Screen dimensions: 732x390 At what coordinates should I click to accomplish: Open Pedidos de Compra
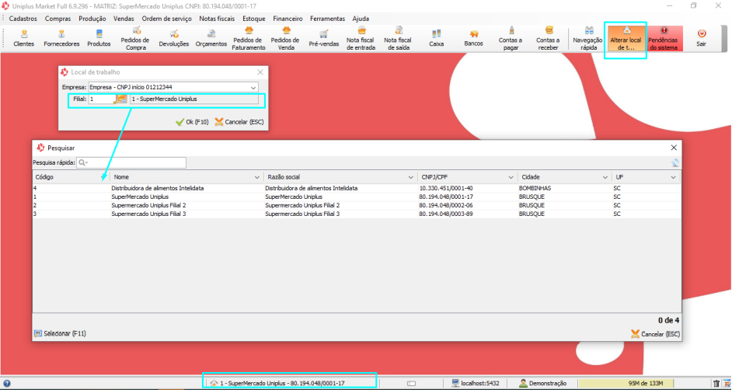[x=135, y=39]
